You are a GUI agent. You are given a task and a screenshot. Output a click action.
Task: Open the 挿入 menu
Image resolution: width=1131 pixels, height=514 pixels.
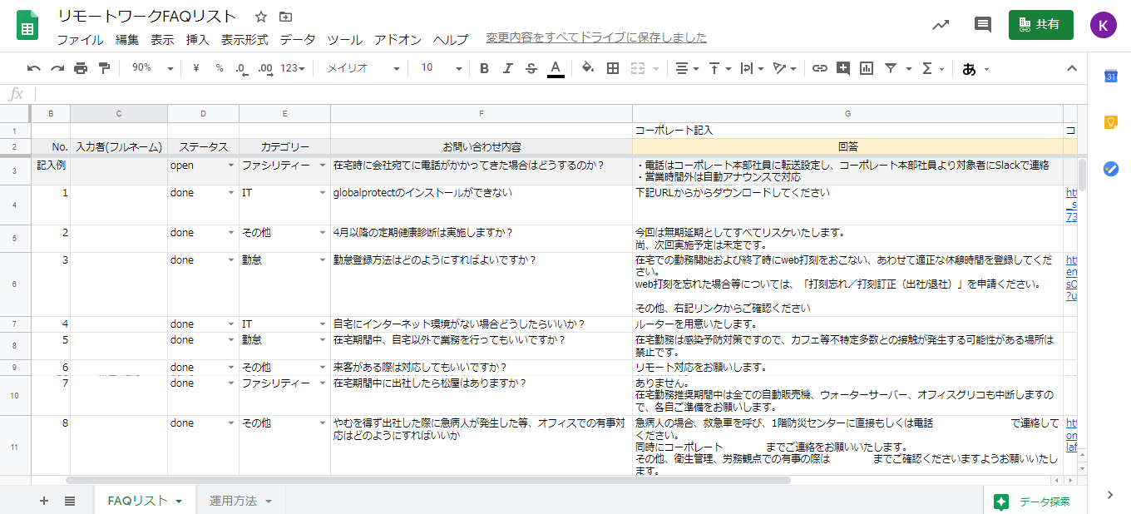197,39
